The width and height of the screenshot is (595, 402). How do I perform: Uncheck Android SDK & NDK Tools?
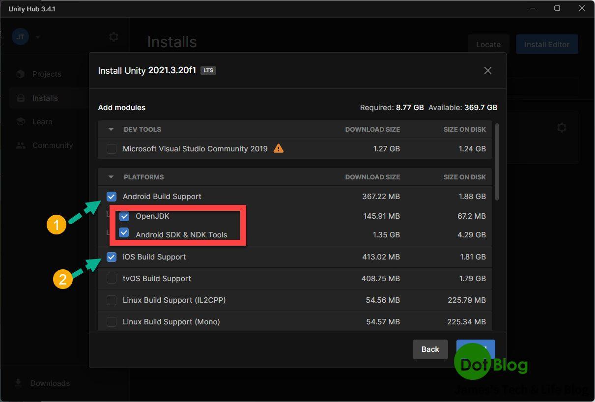point(124,233)
